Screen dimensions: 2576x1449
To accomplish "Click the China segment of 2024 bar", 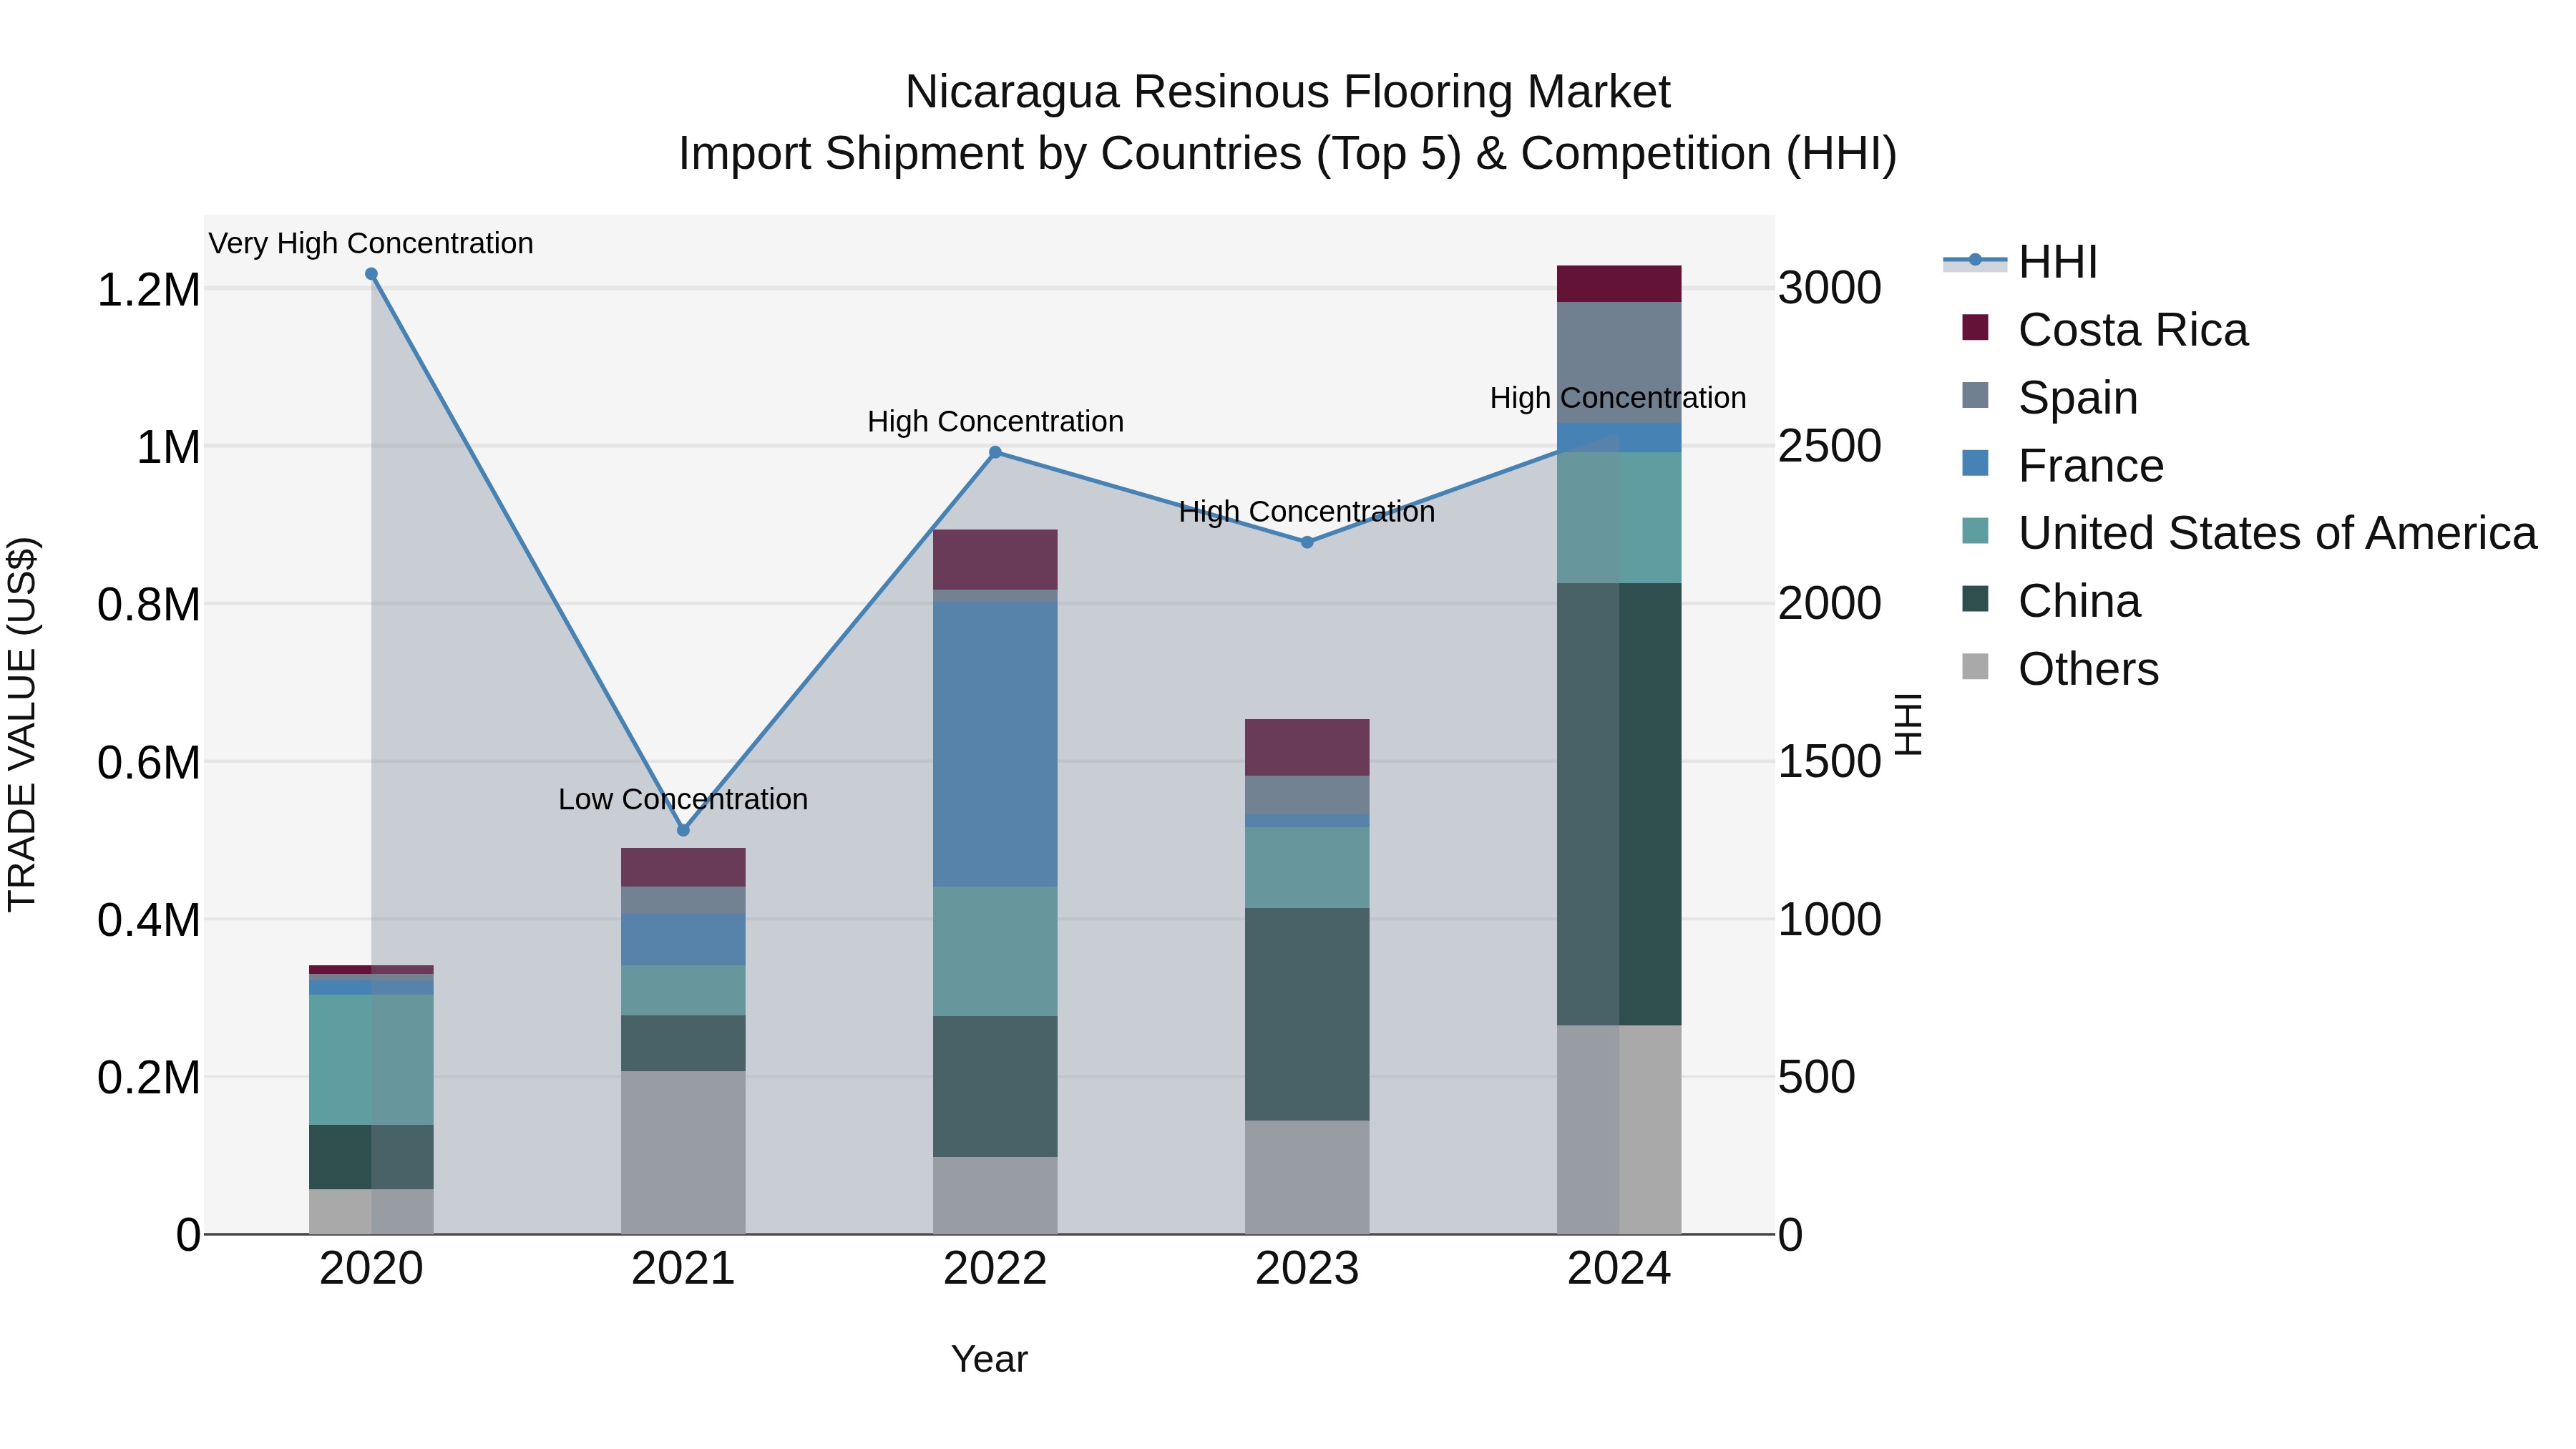I will pyautogui.click(x=1619, y=804).
